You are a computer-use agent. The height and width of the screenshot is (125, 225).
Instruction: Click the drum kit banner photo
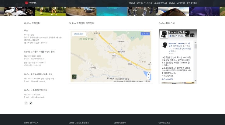19,11
